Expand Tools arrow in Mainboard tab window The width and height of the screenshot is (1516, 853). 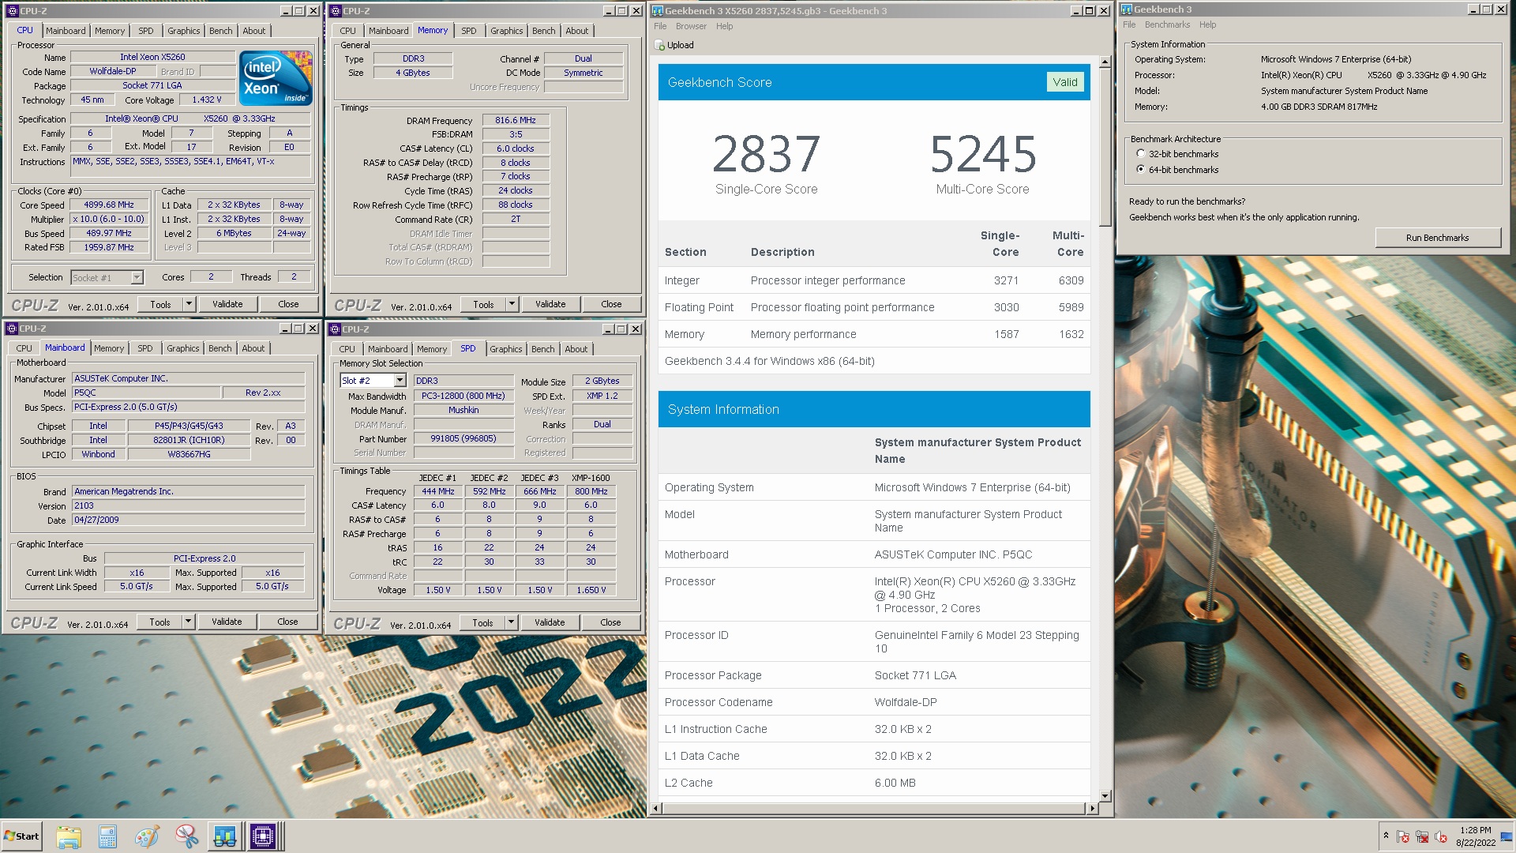(188, 622)
